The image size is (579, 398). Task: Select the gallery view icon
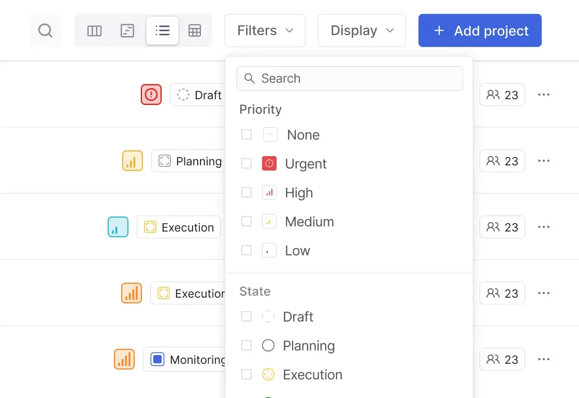click(127, 30)
